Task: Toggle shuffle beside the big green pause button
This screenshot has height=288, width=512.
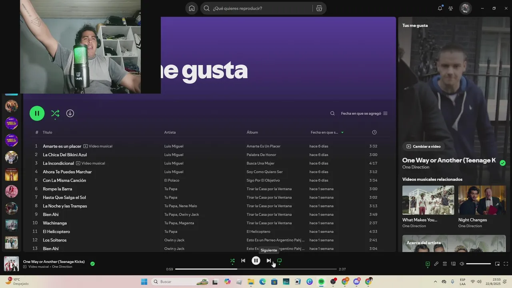Action: click(55, 113)
